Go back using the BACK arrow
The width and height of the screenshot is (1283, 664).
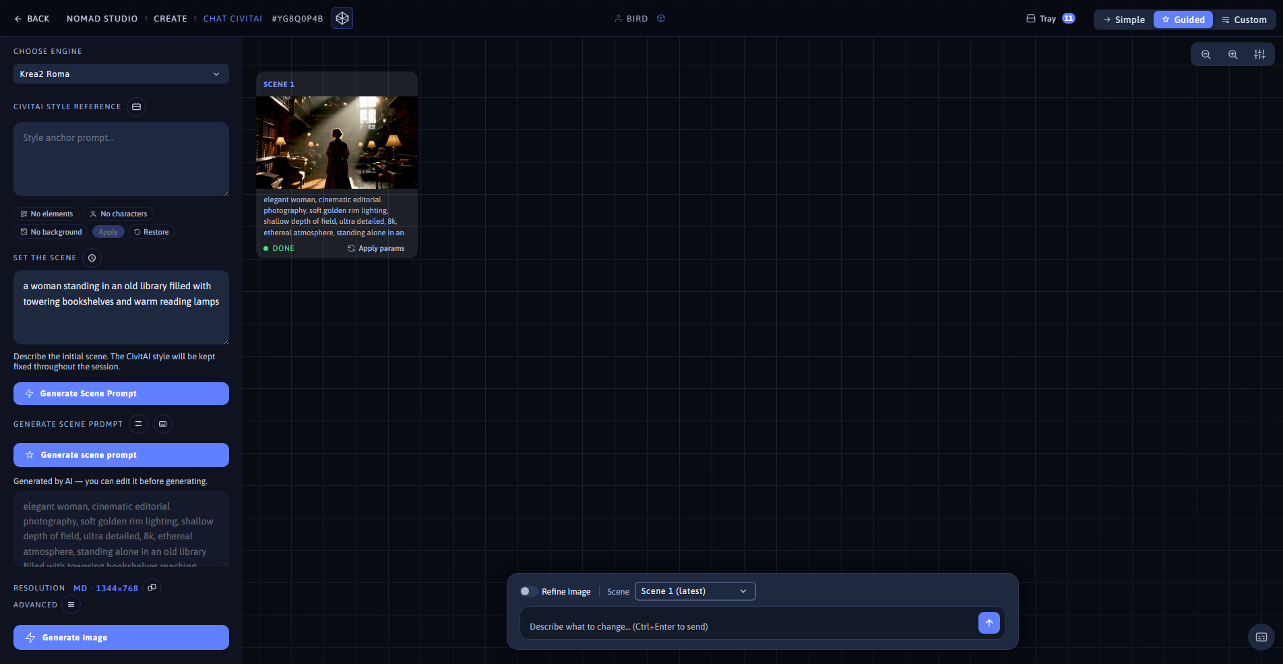(x=32, y=19)
